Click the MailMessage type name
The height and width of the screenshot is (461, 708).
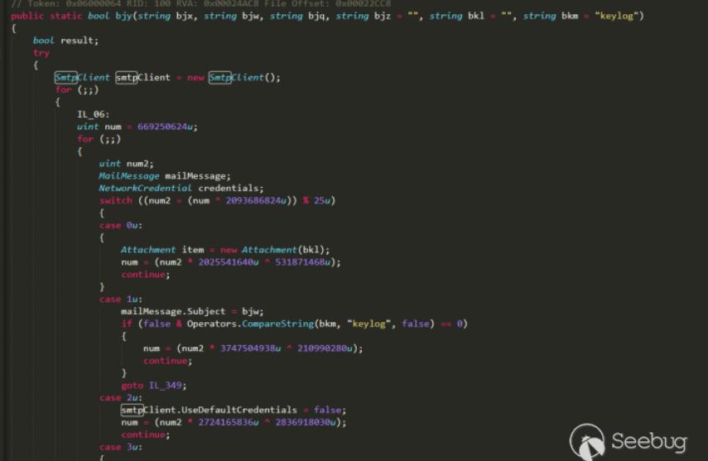coord(128,175)
